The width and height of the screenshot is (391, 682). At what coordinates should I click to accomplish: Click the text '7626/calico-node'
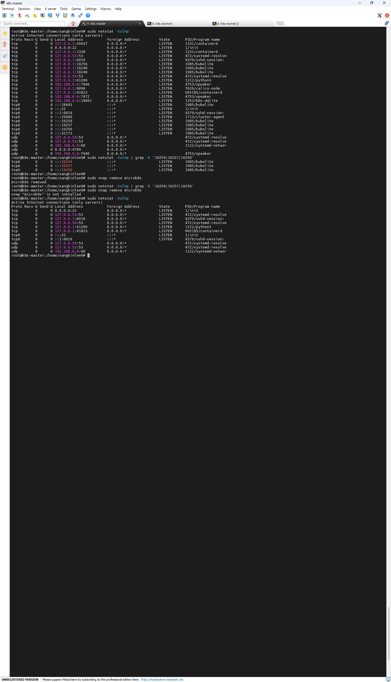pos(202,89)
